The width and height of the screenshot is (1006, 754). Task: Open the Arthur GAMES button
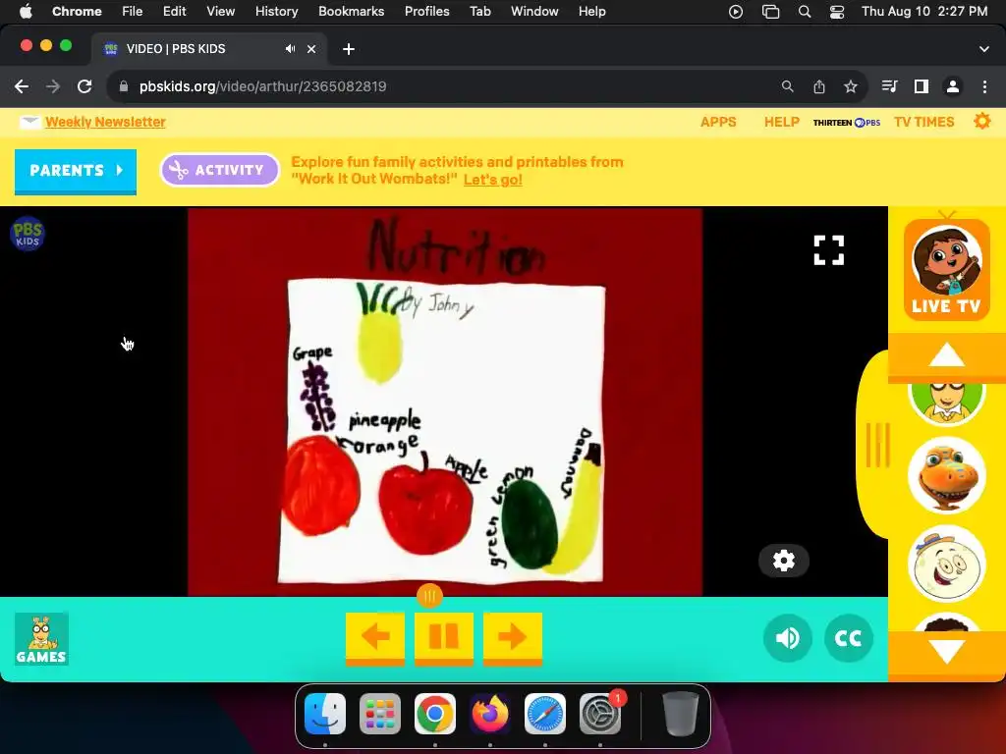[x=41, y=639]
